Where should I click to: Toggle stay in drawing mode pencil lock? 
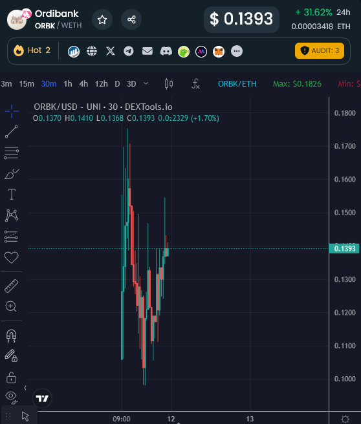11,355
